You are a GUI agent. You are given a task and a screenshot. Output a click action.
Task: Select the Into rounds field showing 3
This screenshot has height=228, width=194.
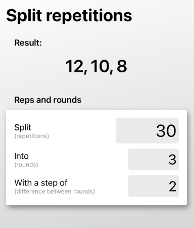[154, 159]
